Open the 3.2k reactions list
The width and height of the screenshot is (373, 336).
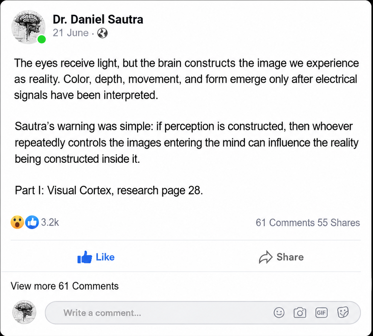coord(50,222)
